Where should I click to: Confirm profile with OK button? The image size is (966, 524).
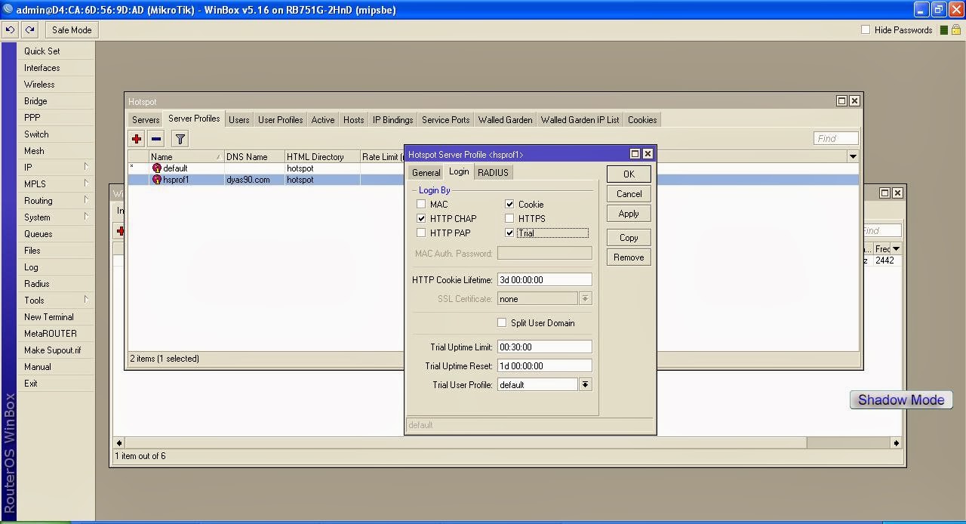click(629, 174)
